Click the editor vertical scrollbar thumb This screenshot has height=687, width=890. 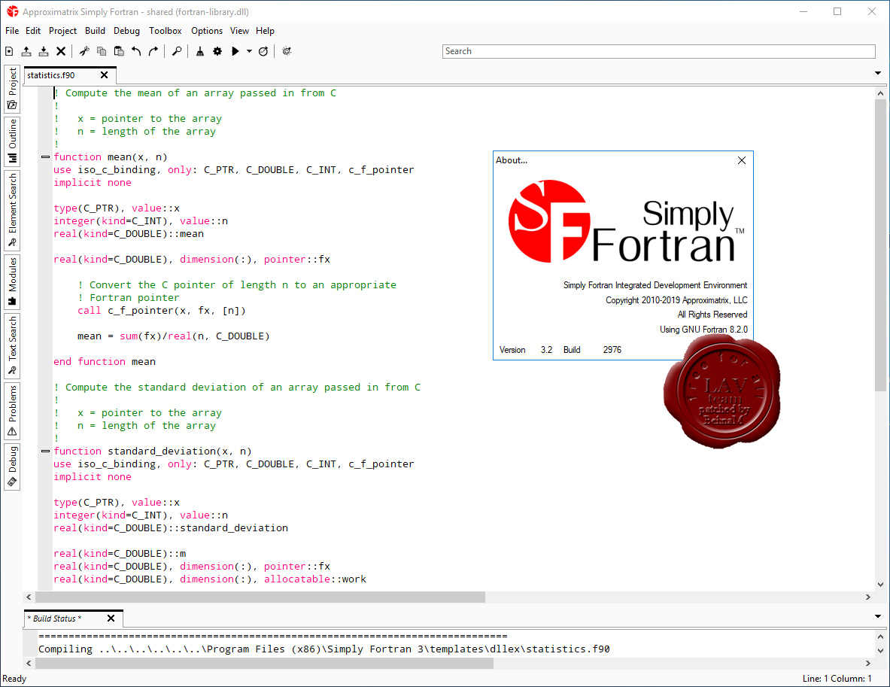(x=880, y=245)
